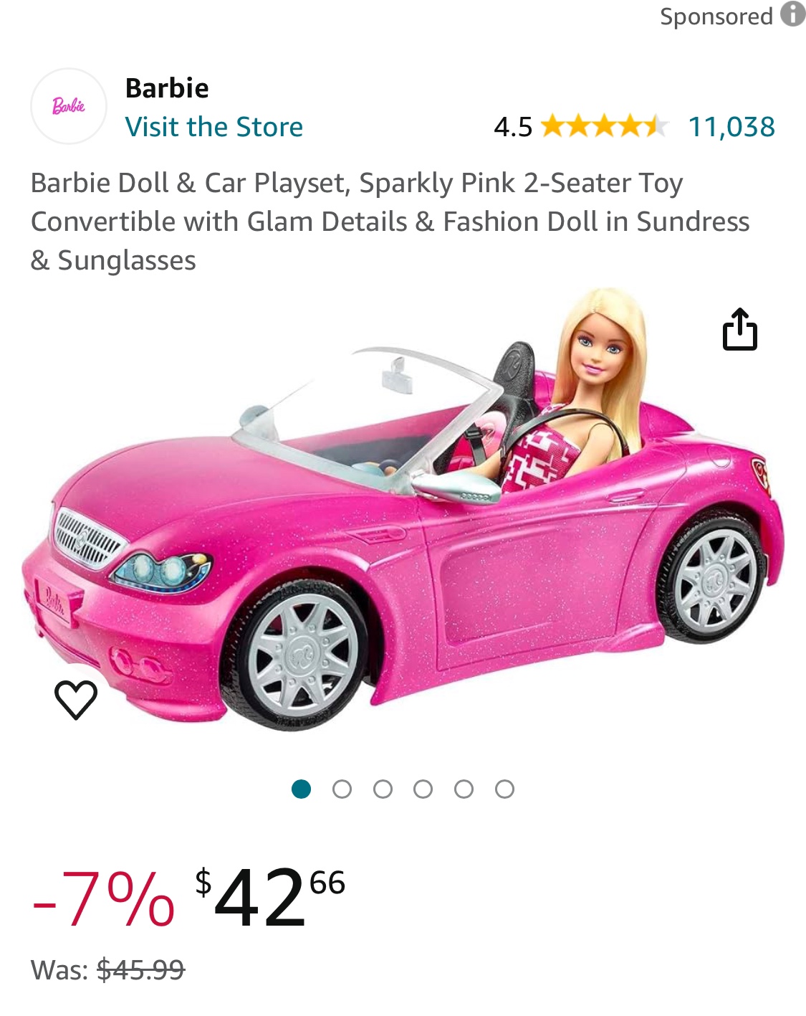The width and height of the screenshot is (806, 1016).
Task: Click the Was $45.99 strikethrough price
Action: [108, 969]
